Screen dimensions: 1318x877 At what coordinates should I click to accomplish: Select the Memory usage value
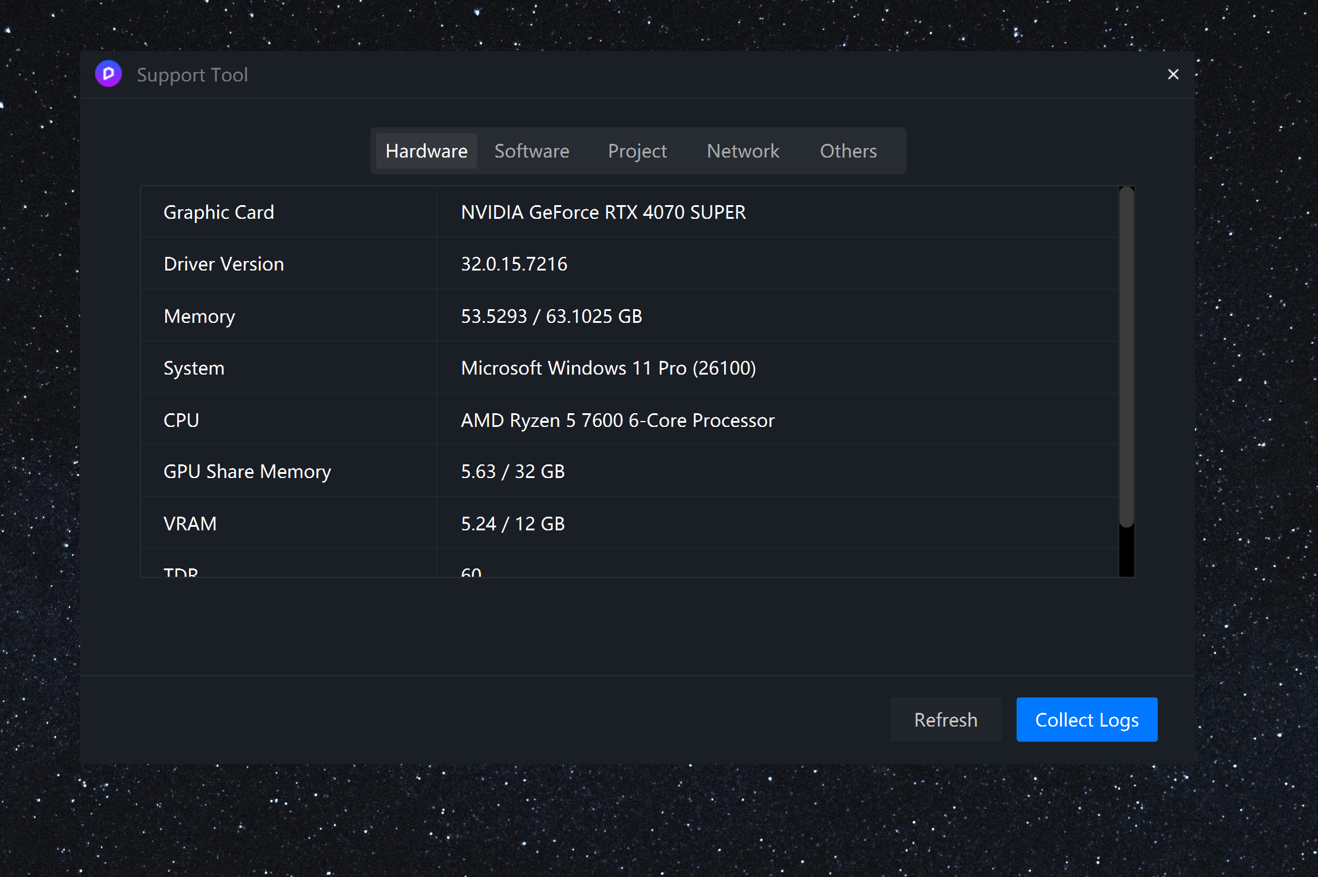[551, 316]
